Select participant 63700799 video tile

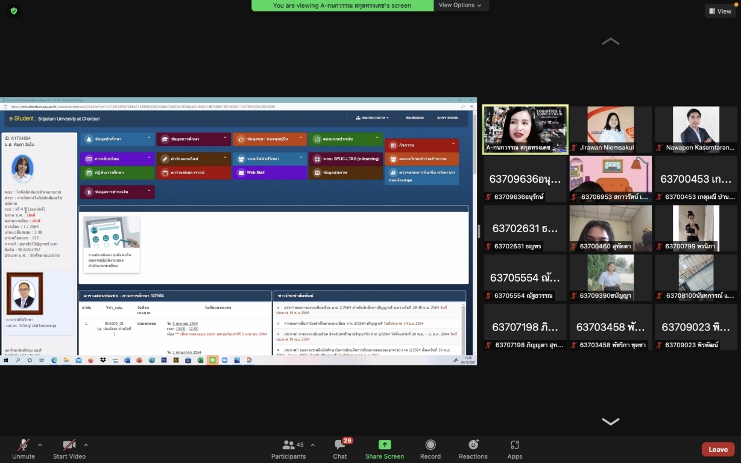[x=696, y=228]
